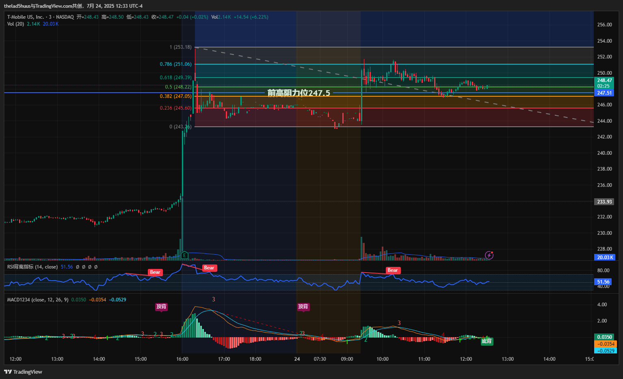Click the Fibonacci 0 (243.26) level label
The height and width of the screenshot is (379, 623).
point(180,127)
